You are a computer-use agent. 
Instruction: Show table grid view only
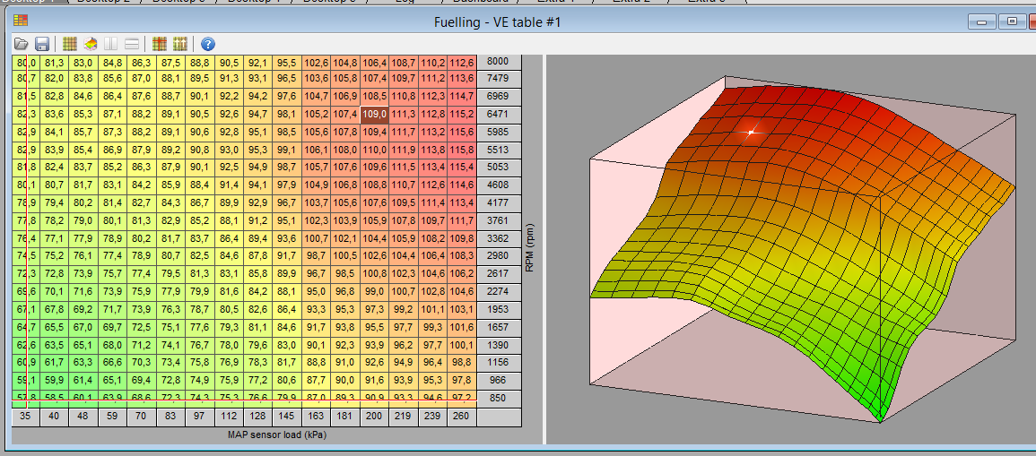click(x=70, y=43)
